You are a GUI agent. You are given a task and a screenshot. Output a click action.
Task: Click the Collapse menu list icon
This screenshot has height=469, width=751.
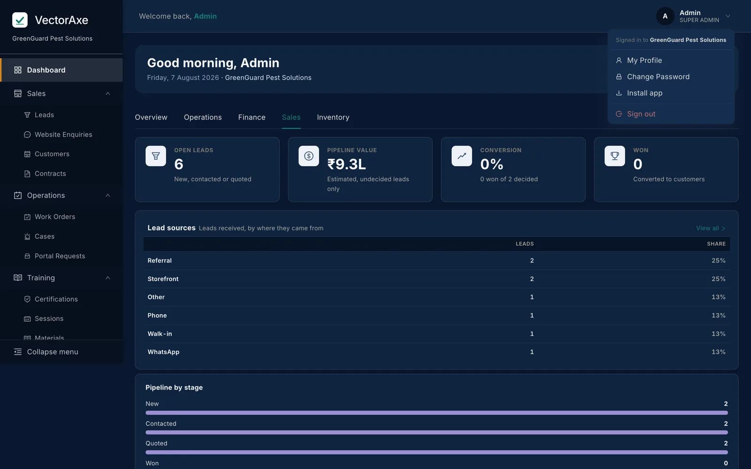[18, 352]
